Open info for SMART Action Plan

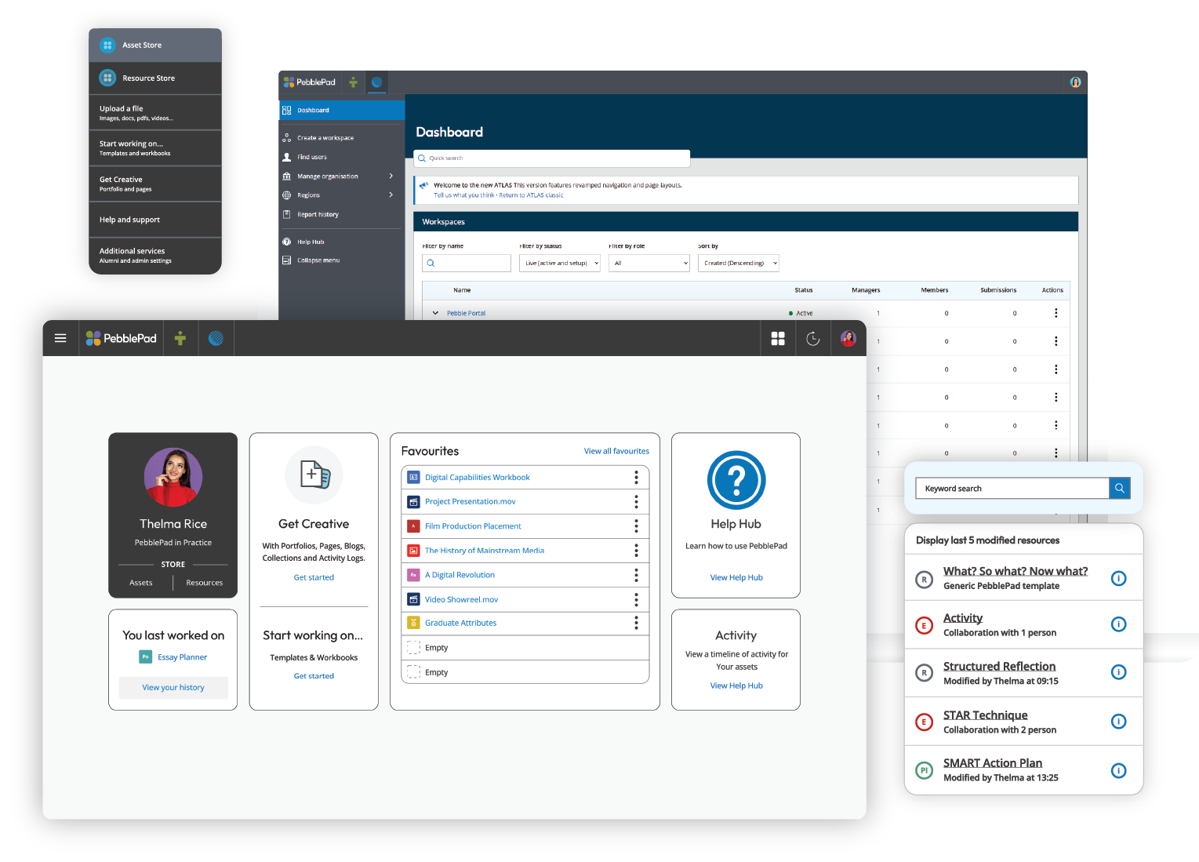pos(1118,770)
